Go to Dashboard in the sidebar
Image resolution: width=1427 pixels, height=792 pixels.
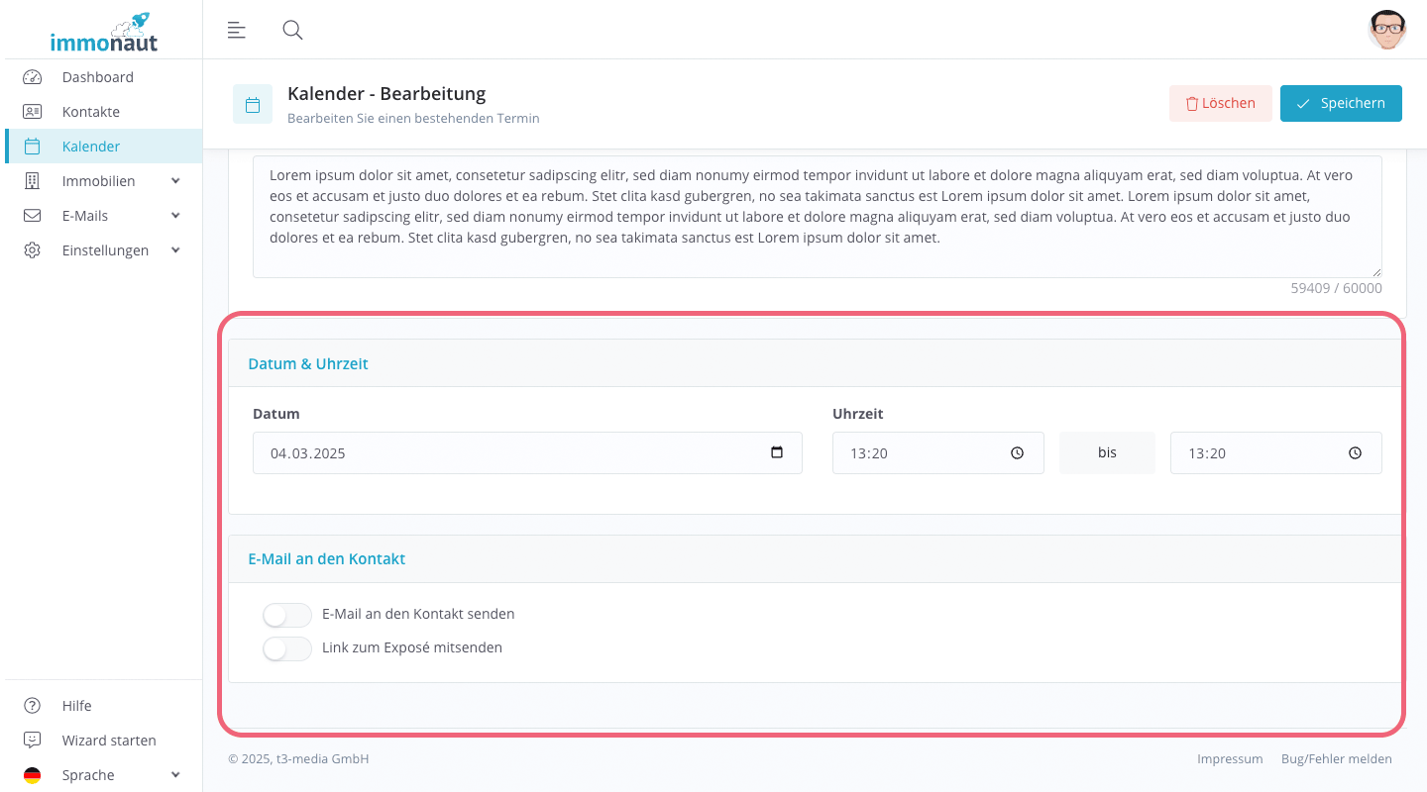(97, 77)
